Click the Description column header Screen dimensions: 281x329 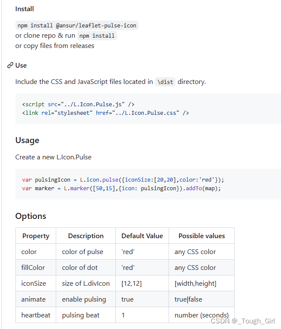click(x=86, y=236)
